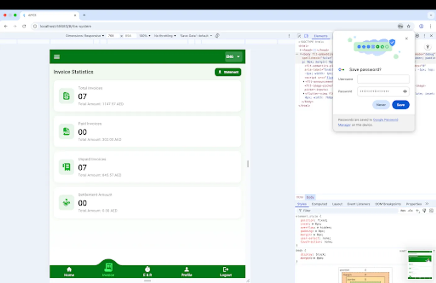Open the hamburger menu on the invoice page
Image resolution: width=436 pixels, height=283 pixels.
point(57,57)
